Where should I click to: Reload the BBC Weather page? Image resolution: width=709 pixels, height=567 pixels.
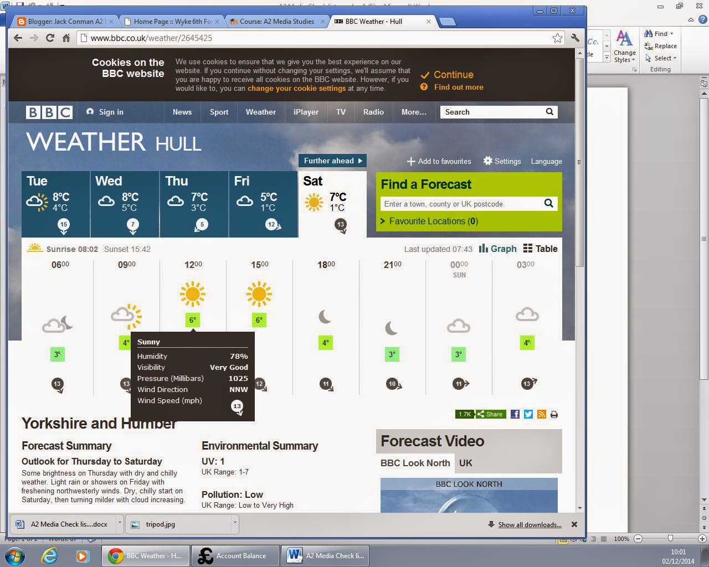[x=50, y=38]
